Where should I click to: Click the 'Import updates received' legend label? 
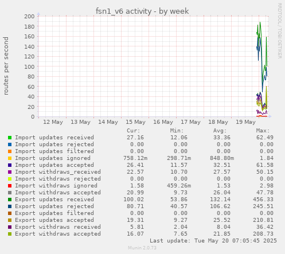click(54, 138)
